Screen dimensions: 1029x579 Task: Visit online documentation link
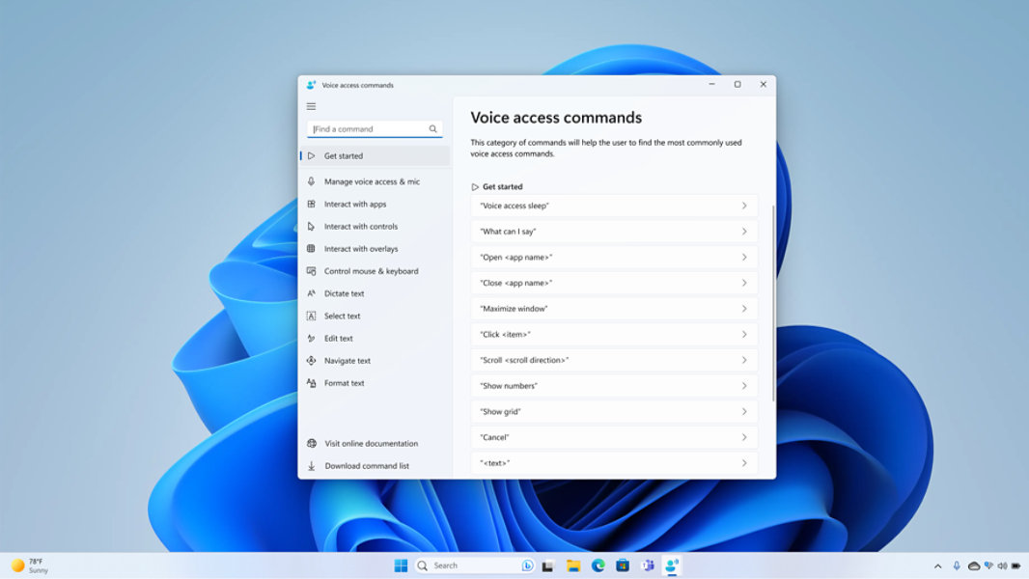tap(375, 443)
